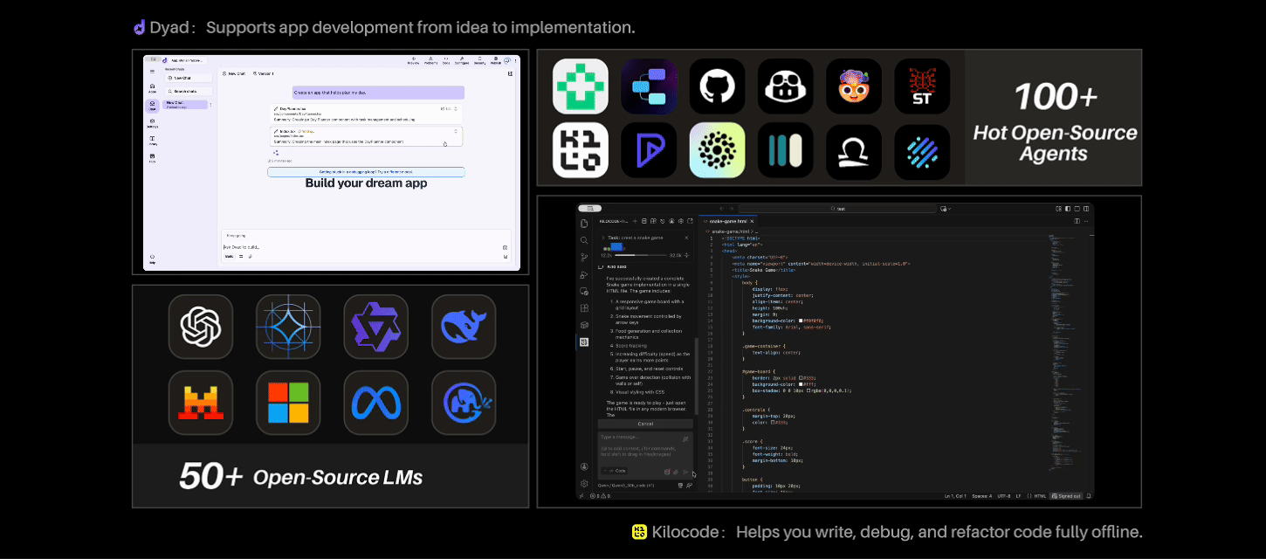Click UTF-8 encoding in the status bar
Image resolution: width=1266 pixels, height=559 pixels.
point(1004,496)
